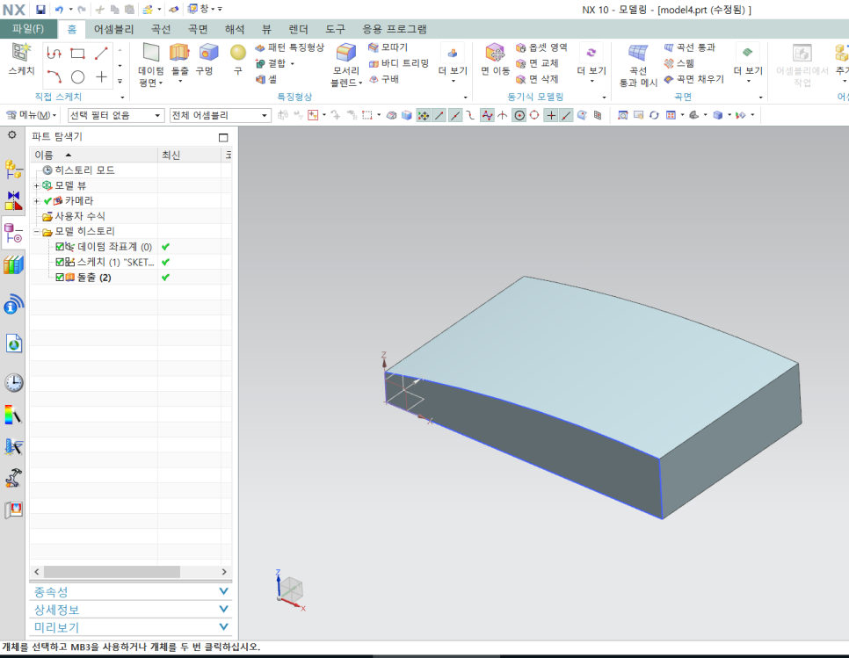Click the Delete Face (면 삭제) tool
The image size is (849, 658).
(x=537, y=79)
